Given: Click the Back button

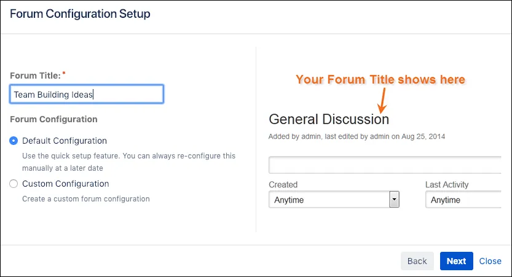Looking at the screenshot, I should coord(417,261).
